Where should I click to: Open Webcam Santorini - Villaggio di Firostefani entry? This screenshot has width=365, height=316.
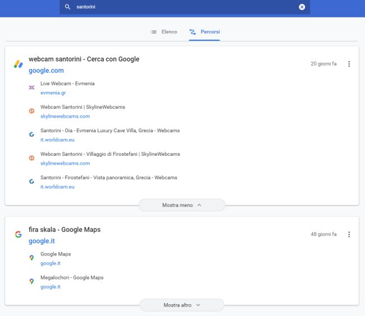tap(110, 154)
